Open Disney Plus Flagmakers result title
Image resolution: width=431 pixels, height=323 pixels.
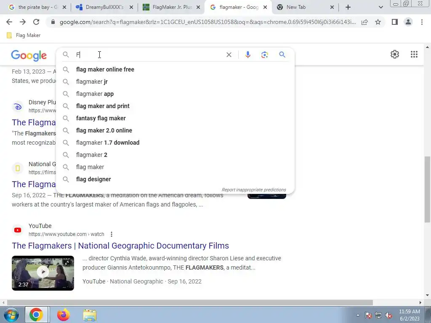click(x=34, y=122)
